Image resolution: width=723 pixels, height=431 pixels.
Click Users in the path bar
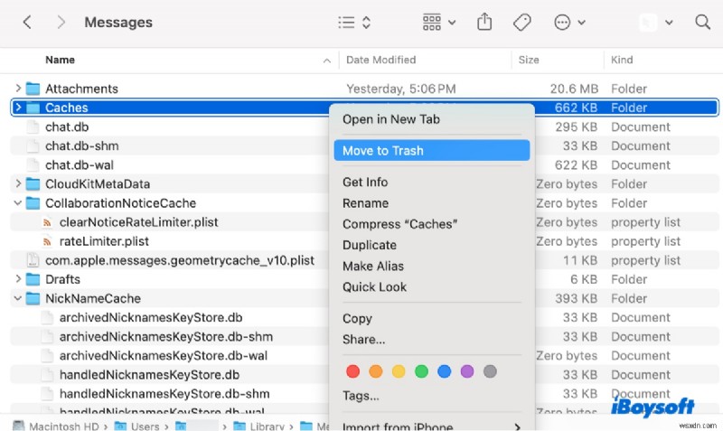click(137, 426)
